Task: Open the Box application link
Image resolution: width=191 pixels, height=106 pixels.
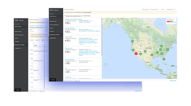Action: (x=66, y=68)
